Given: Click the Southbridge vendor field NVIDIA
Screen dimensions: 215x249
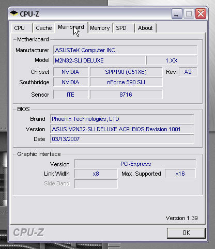Looking at the screenshot, I should tap(71, 82).
